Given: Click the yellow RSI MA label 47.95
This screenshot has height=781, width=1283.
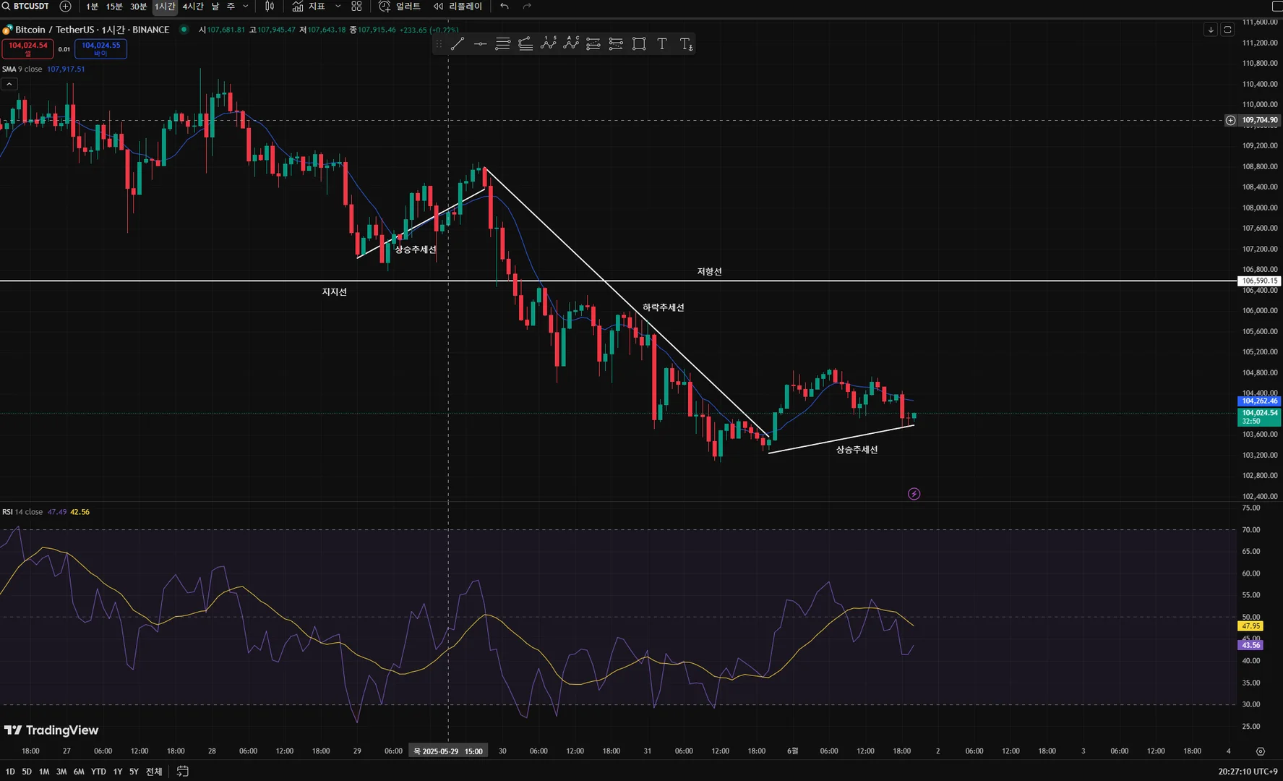Looking at the screenshot, I should (1250, 626).
